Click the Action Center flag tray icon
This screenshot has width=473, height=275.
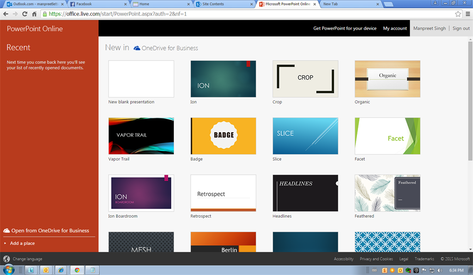(x=424, y=270)
